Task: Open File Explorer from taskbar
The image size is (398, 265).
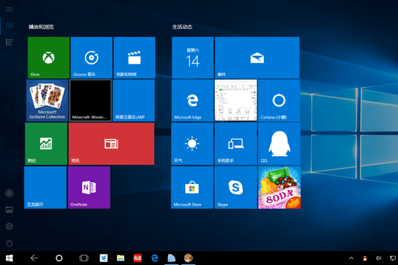Action: (x=121, y=258)
